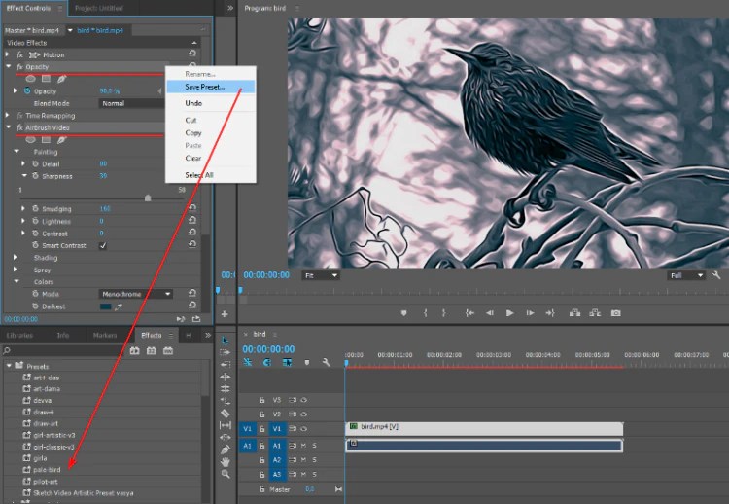Collapse the Painting section
This screenshot has height=504, width=729.
tap(17, 151)
